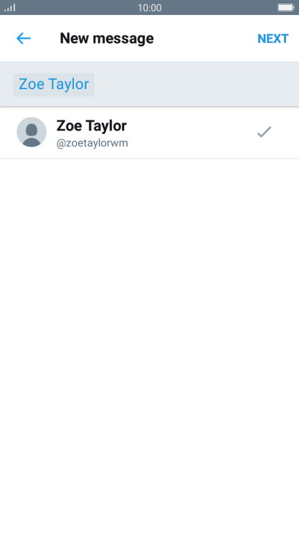Image resolution: width=299 pixels, height=533 pixels.
Task: Click the person silhouette inside the avatar circle
Action: [x=31, y=135]
